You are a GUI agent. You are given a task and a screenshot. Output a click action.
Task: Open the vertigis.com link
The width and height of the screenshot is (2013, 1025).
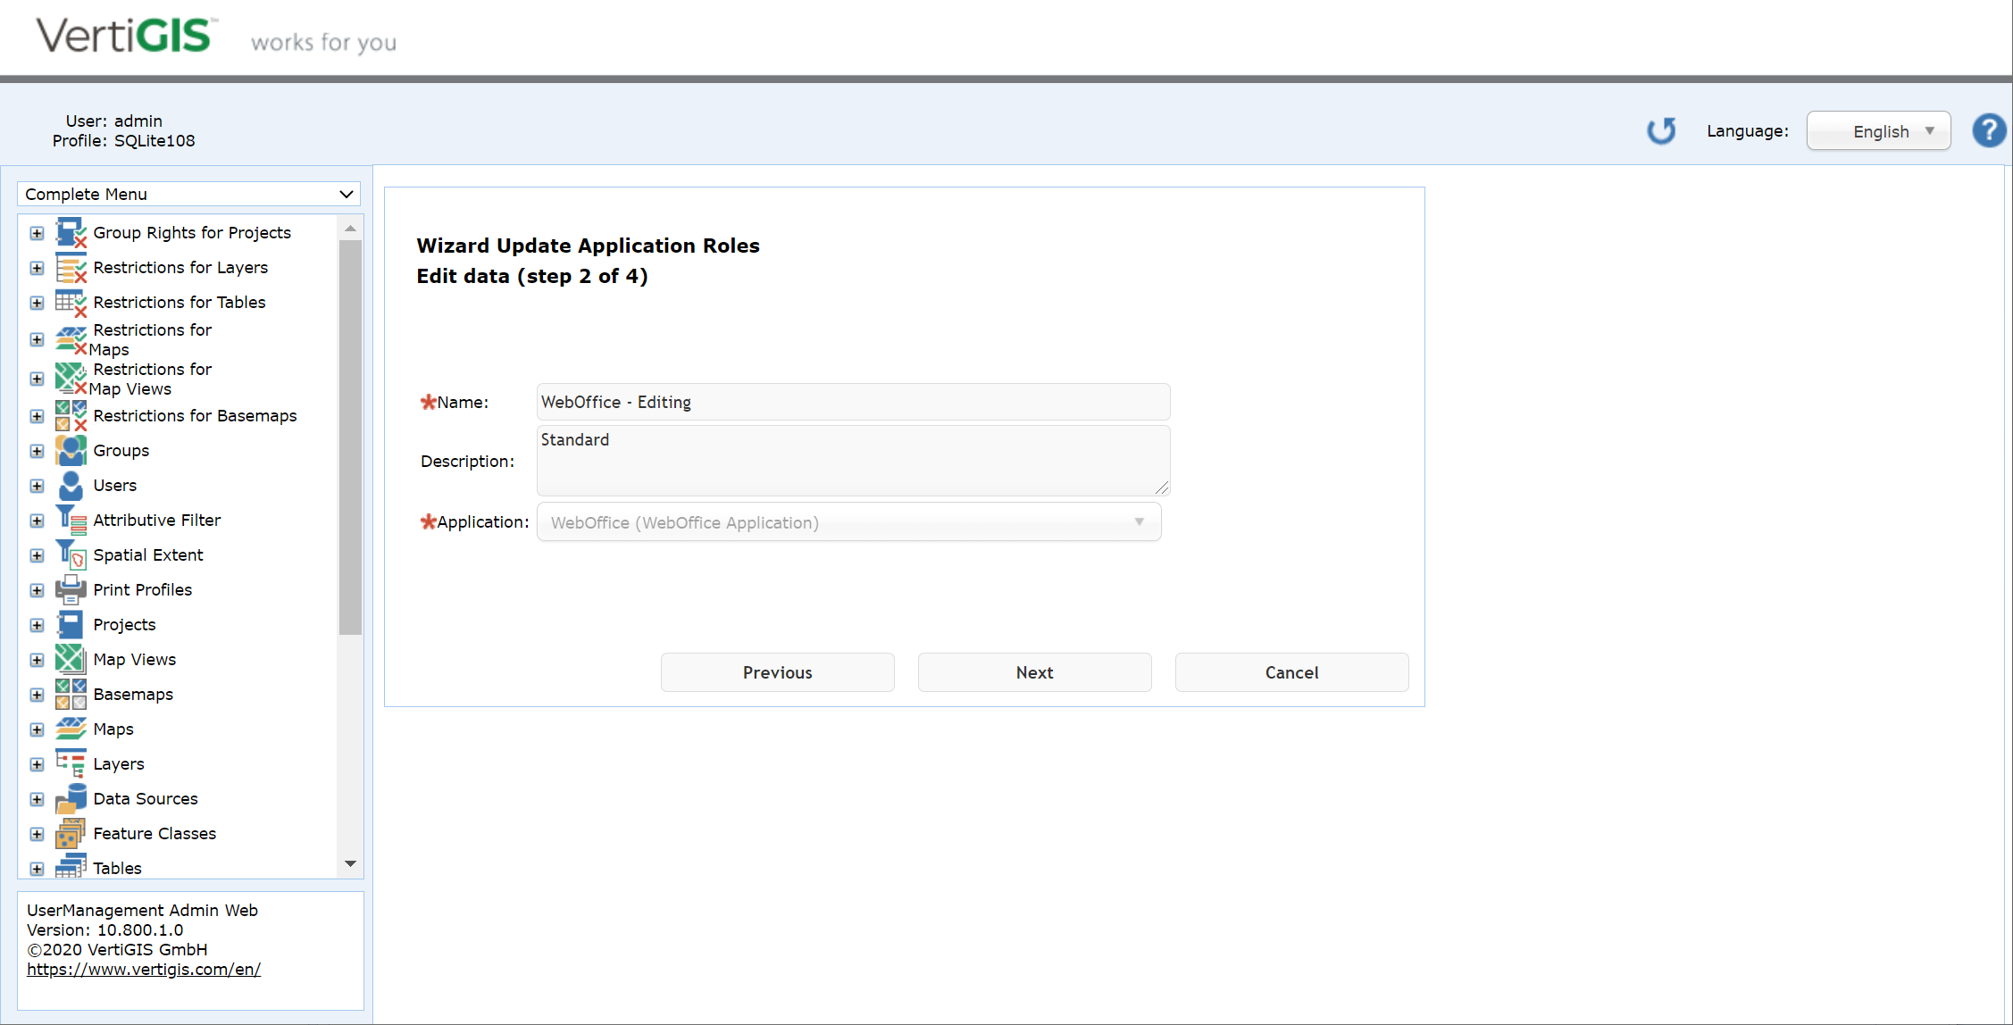pos(144,969)
